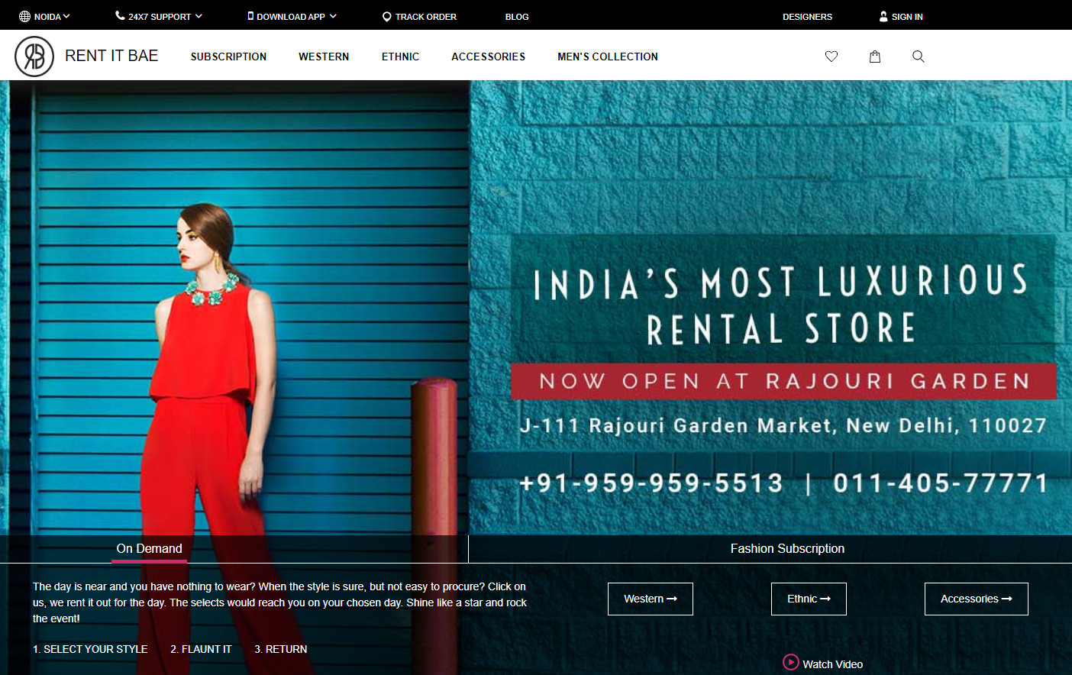Screen dimensions: 1072x675
Task: Click the mobile icon for Download App
Action: coord(250,15)
